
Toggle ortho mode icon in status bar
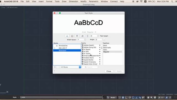pyautogui.click(x=126, y=97)
